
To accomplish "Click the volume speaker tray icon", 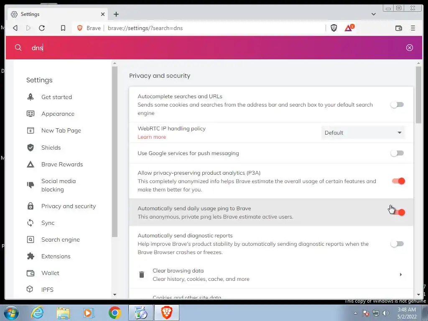I will (386, 313).
